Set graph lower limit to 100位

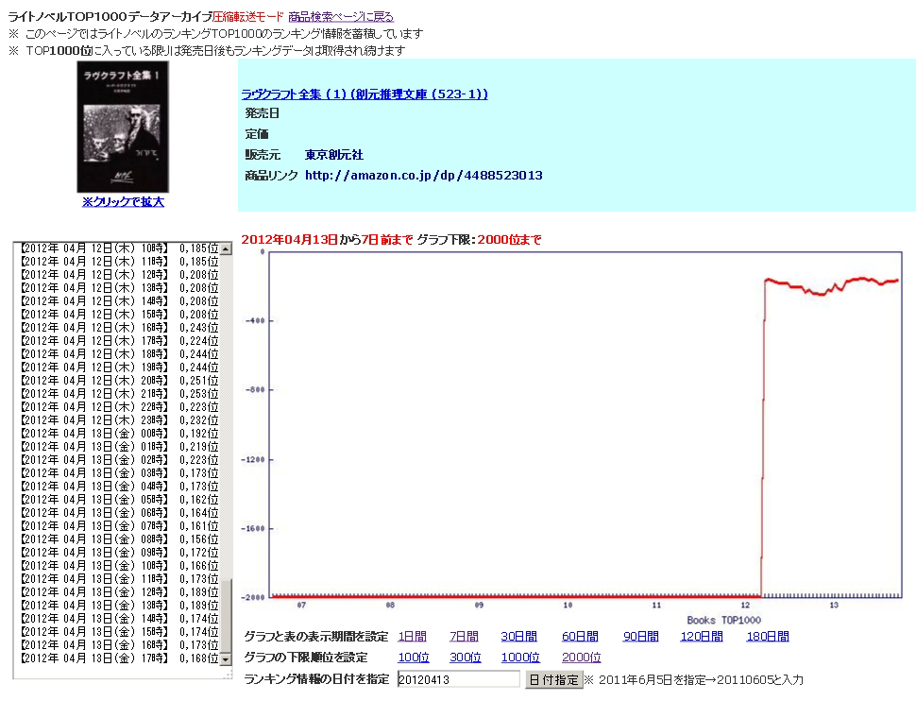click(414, 658)
